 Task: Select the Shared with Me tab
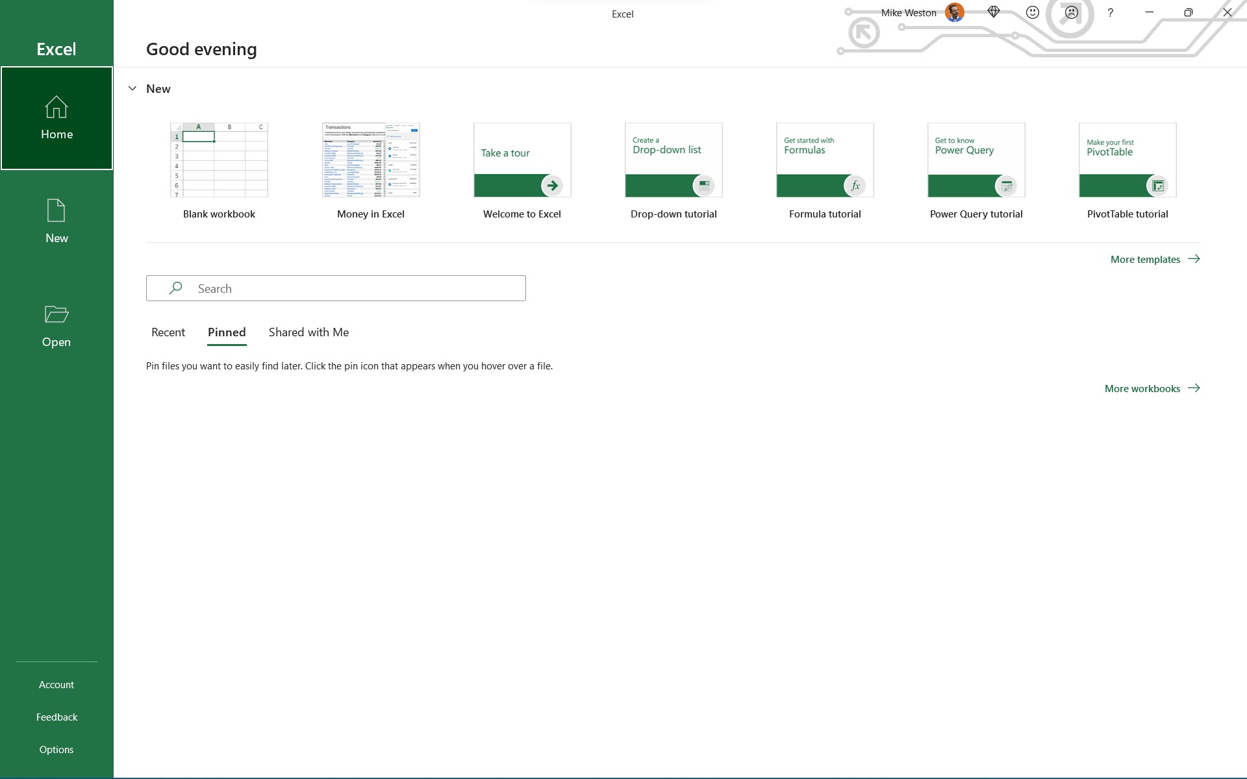[308, 331]
